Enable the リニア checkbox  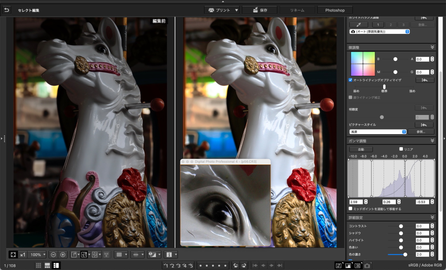click(401, 149)
